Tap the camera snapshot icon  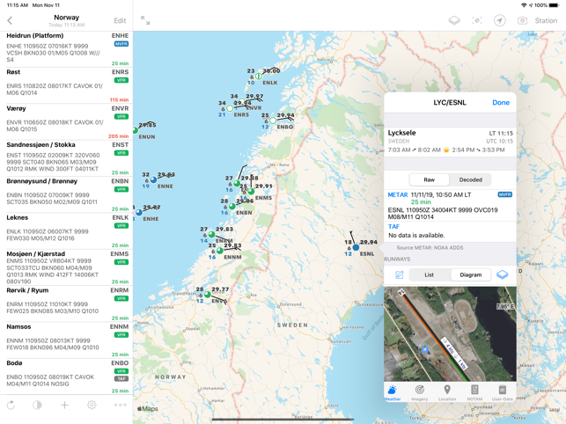522,20
